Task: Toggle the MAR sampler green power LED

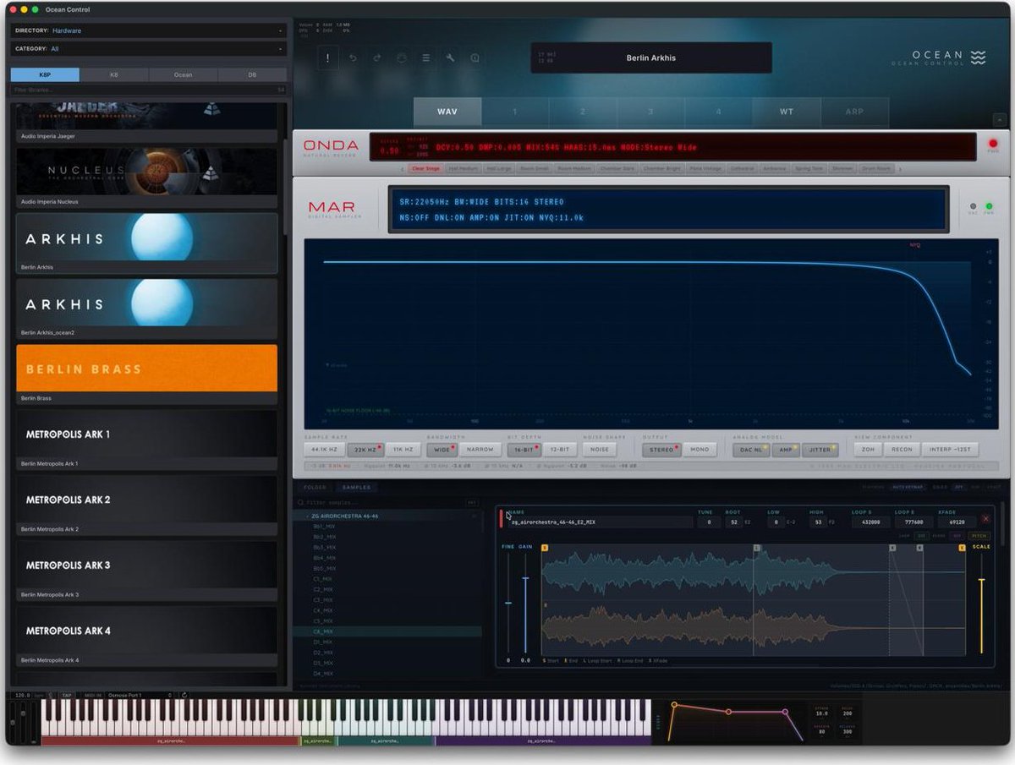Action: click(x=989, y=206)
